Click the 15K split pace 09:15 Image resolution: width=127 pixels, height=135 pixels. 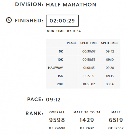click(x=110, y=76)
